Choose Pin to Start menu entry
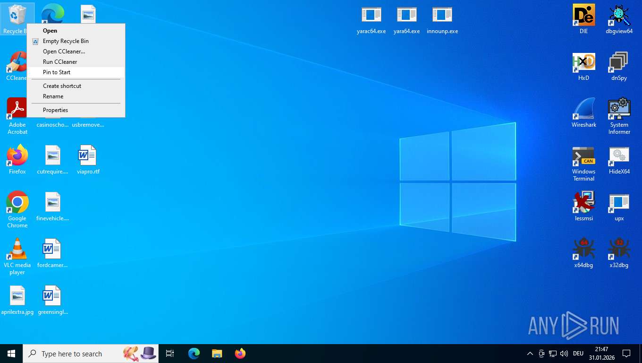The image size is (642, 363). point(76,72)
